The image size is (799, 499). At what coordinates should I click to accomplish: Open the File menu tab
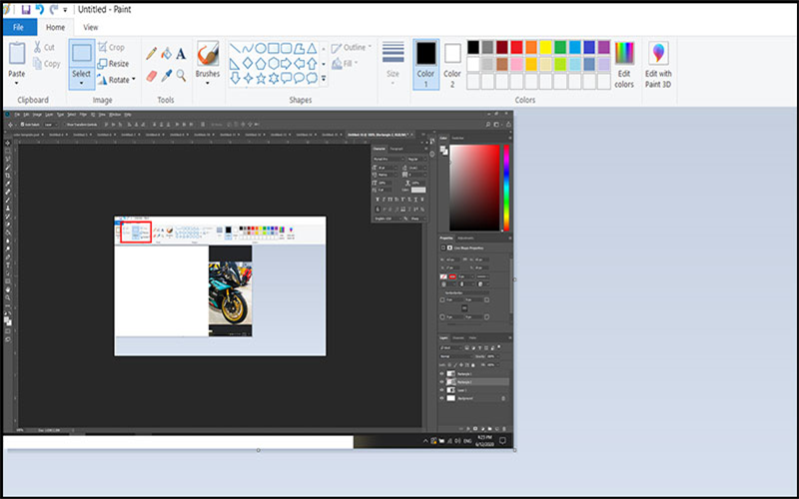(x=18, y=27)
